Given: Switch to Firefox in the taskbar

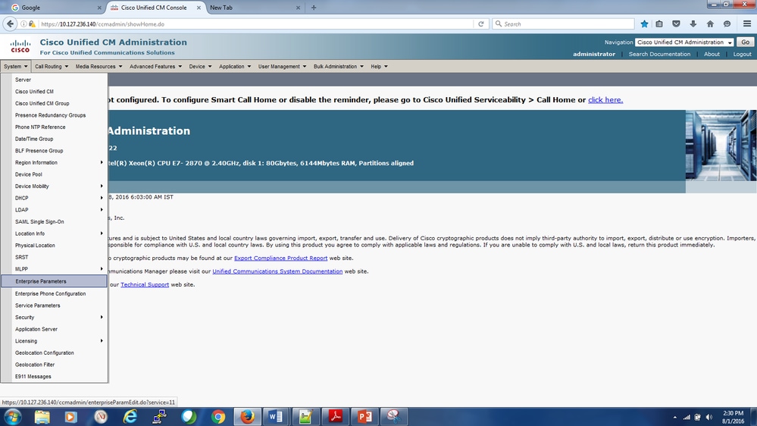Looking at the screenshot, I should (x=248, y=417).
